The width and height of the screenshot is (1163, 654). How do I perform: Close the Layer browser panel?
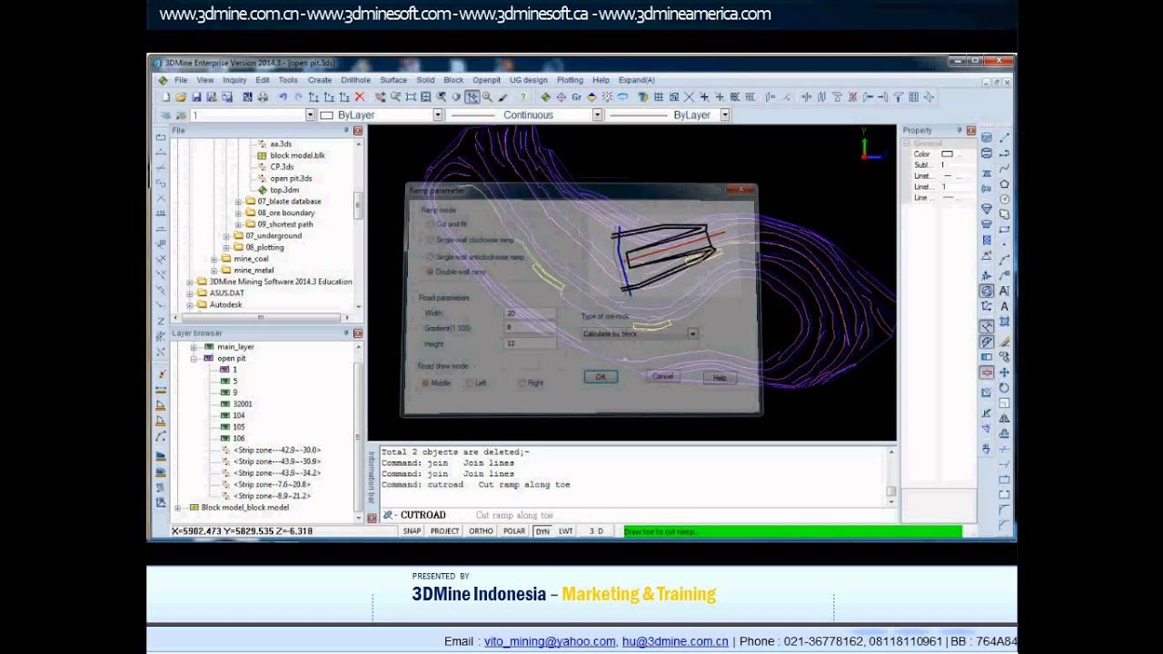358,333
